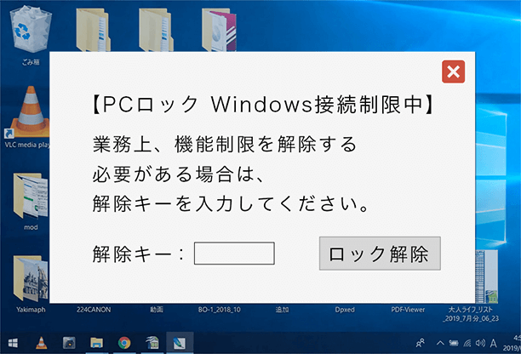Viewport: 521px width, 354px height.
Task: Toggle the IME input mode A indicator
Action: (494, 343)
